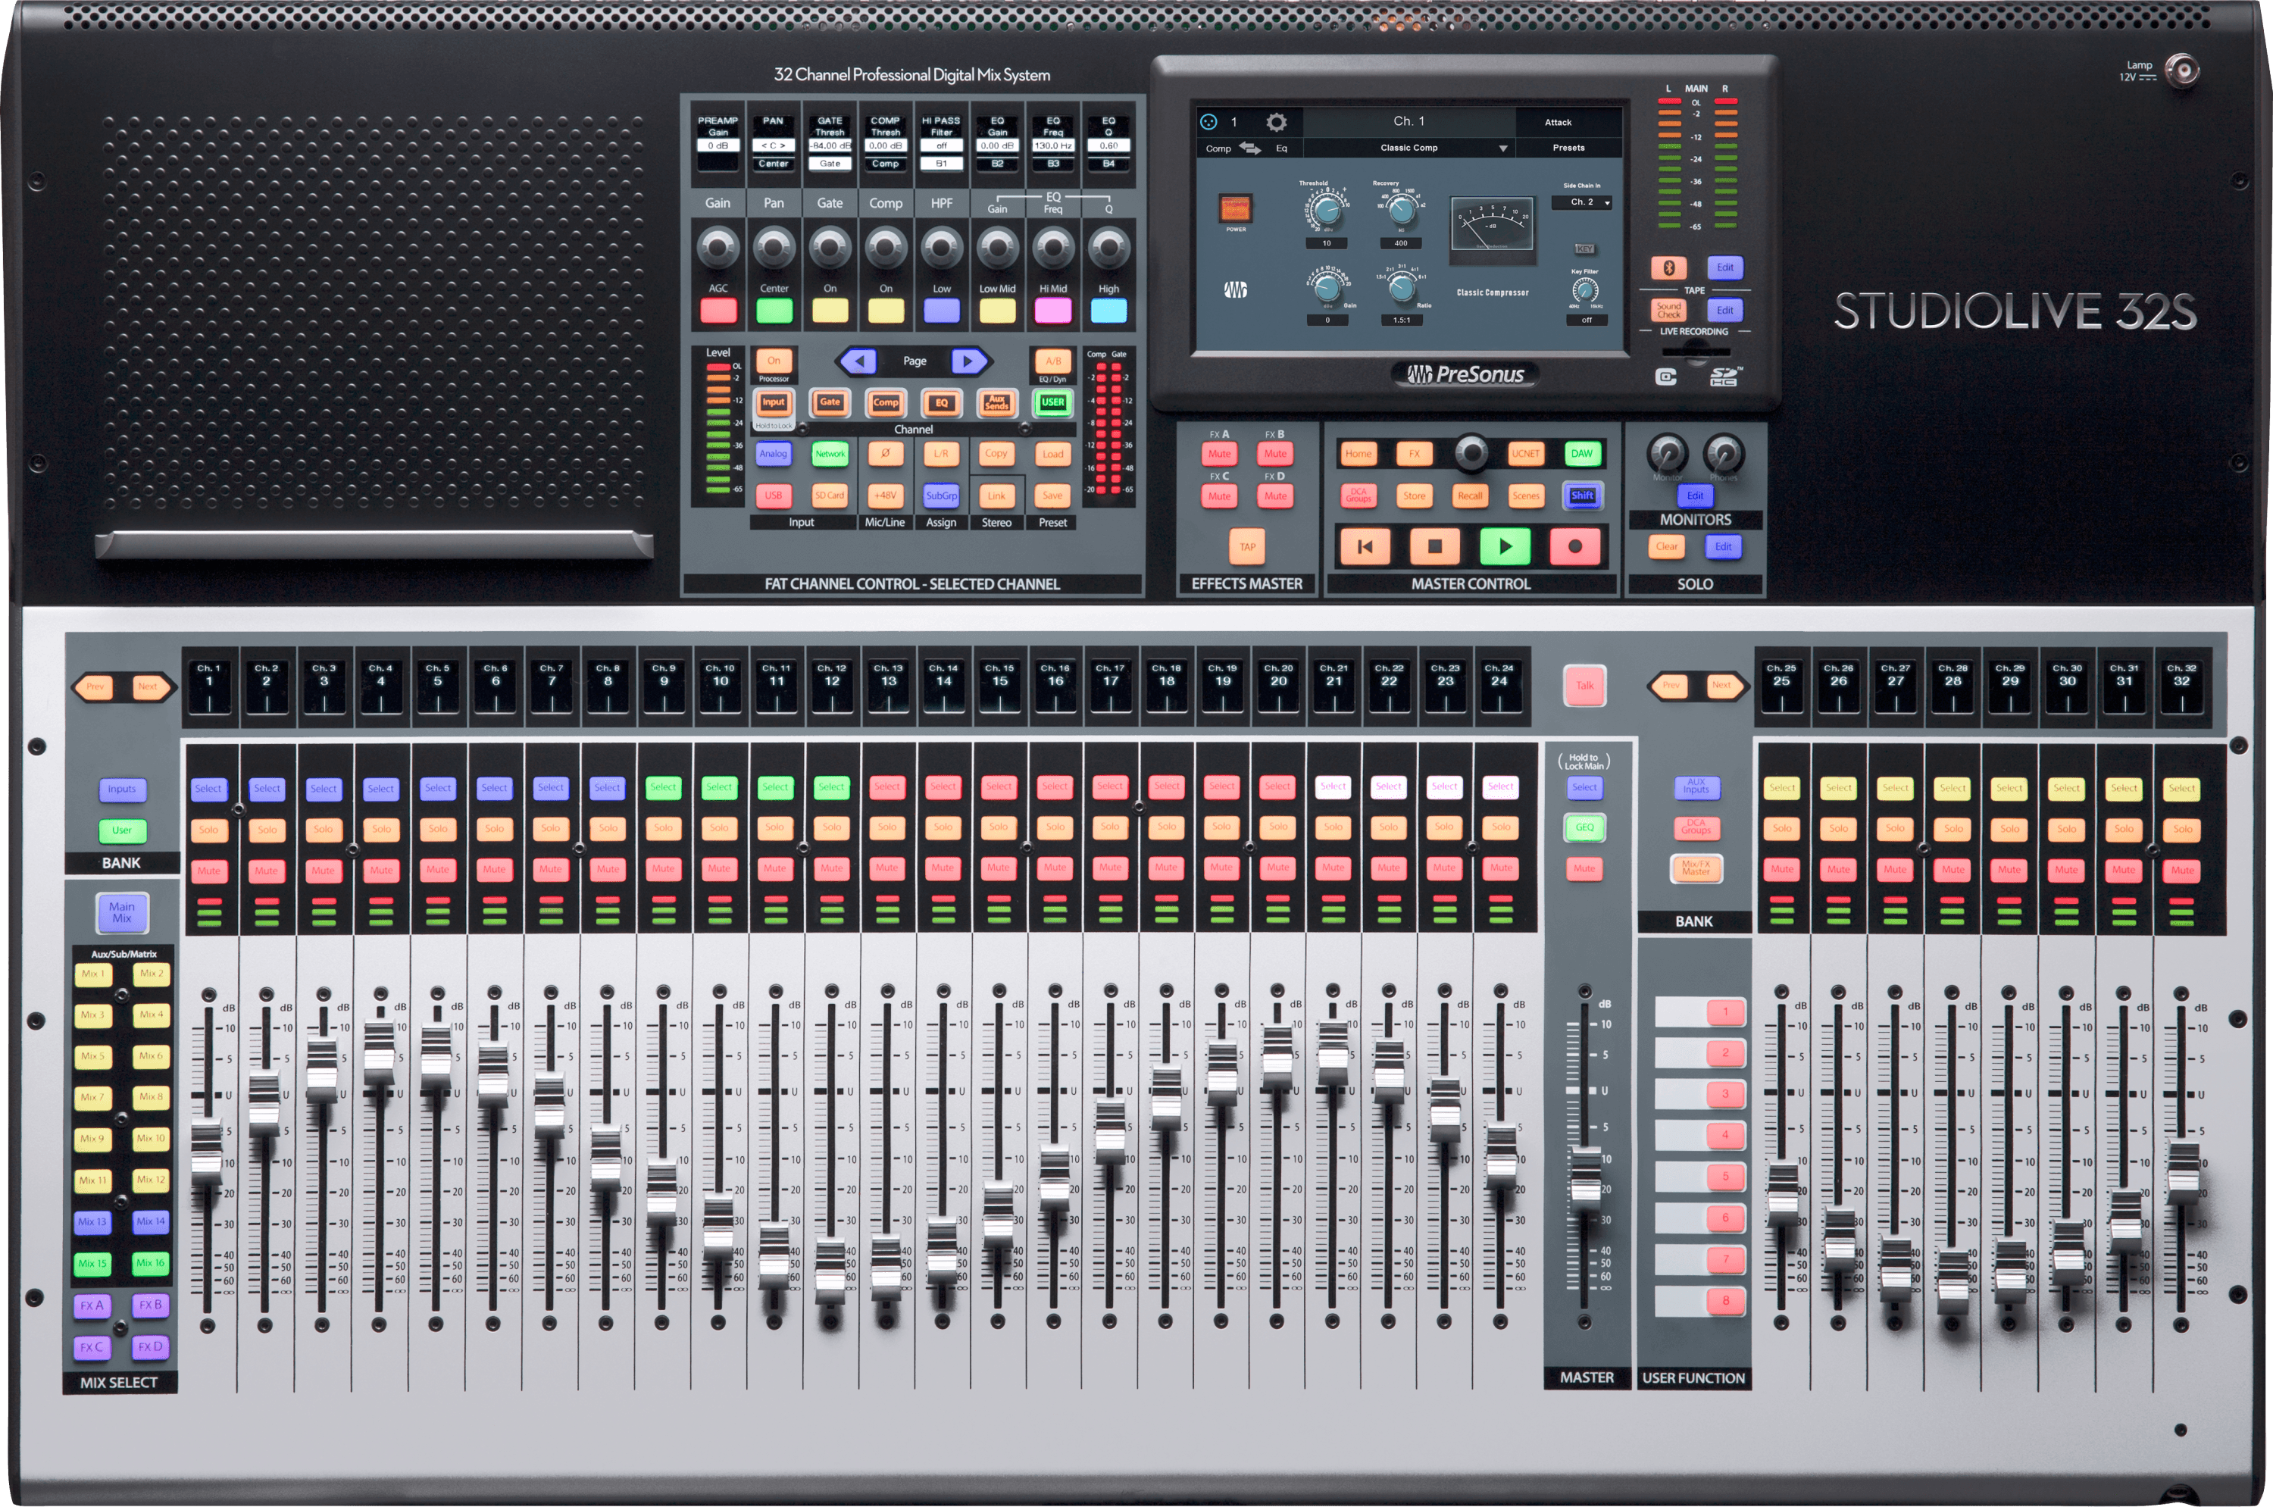Viewport: 2273px width, 1507px height.
Task: Click the cyan High band button
Action: [x=1108, y=311]
